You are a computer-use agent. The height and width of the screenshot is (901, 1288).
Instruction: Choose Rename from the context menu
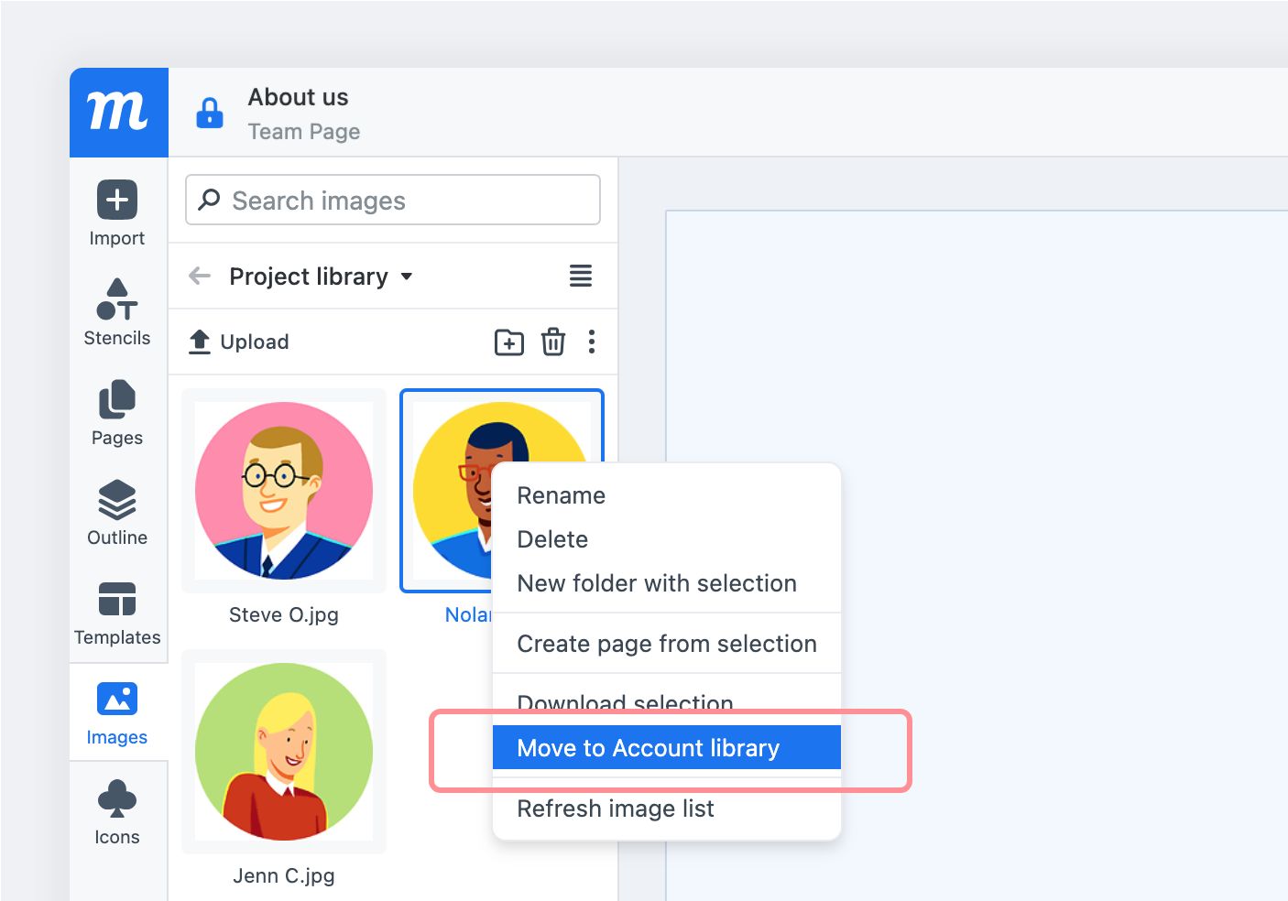point(667,495)
